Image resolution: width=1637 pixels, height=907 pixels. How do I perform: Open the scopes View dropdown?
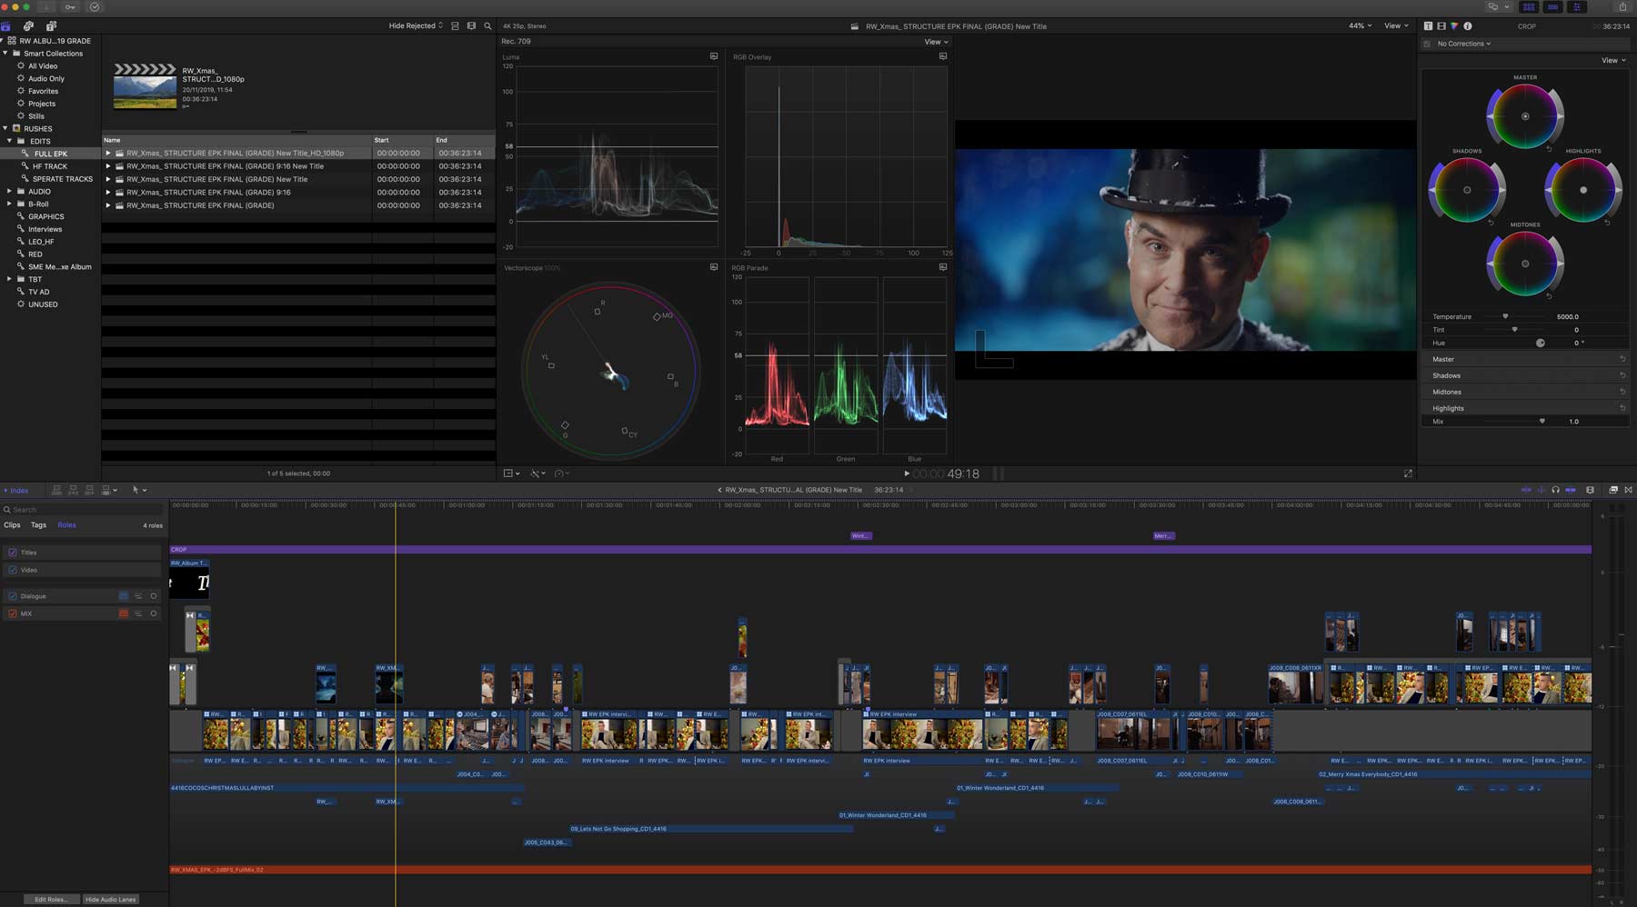pos(936,42)
